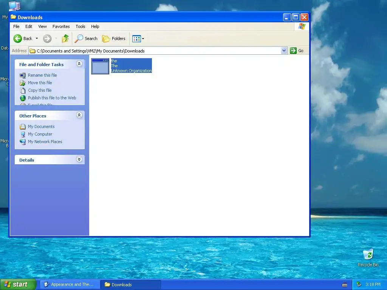387x290 pixels.
Task: Open the Favorites menu
Action: pos(61,26)
